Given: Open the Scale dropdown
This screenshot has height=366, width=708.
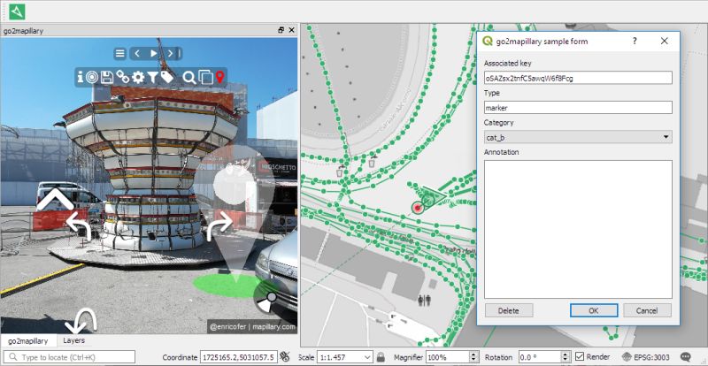Looking at the screenshot, I should point(345,357).
